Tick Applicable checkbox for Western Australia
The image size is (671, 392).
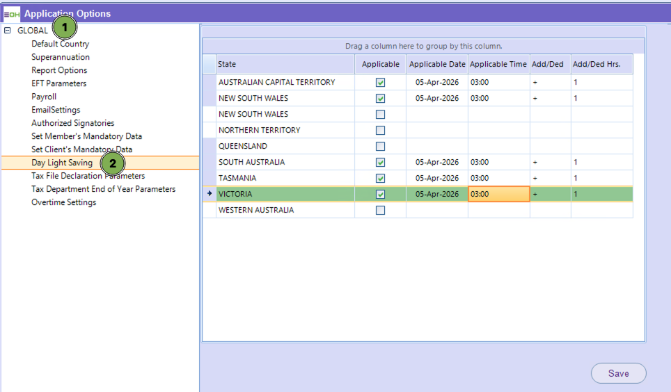[380, 211]
